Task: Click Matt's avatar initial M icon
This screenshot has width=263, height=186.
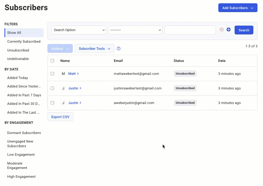Action: click(x=63, y=74)
